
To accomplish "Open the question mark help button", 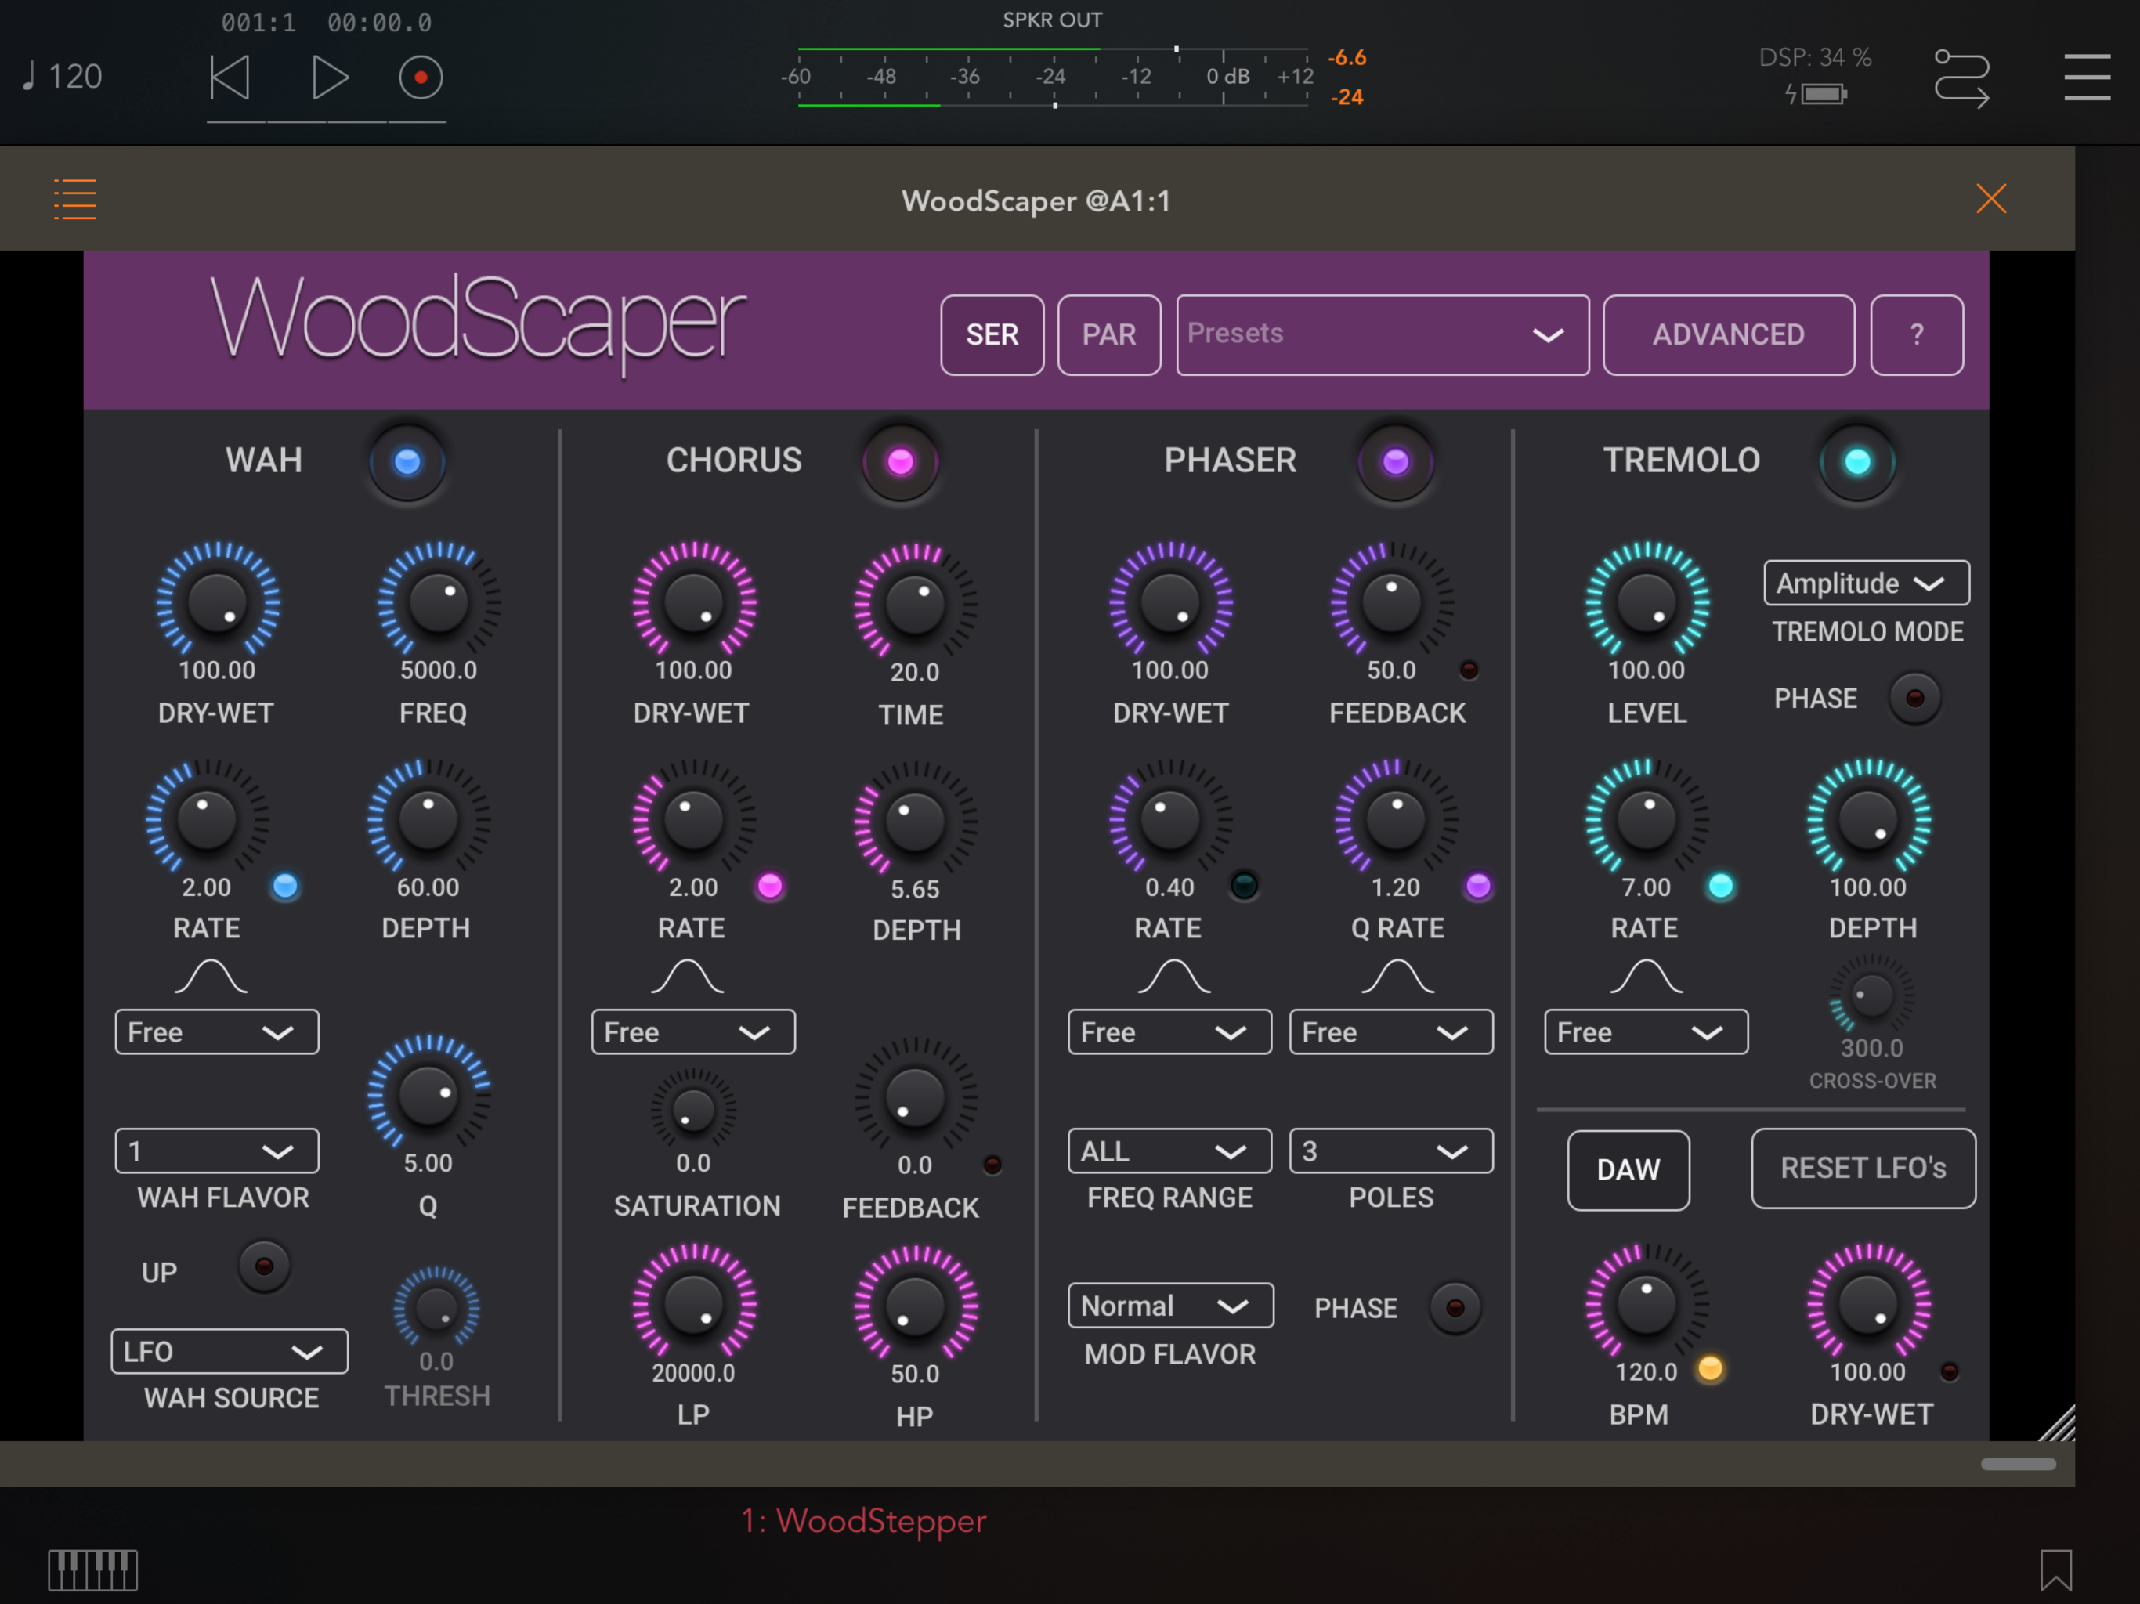I will tap(1917, 334).
